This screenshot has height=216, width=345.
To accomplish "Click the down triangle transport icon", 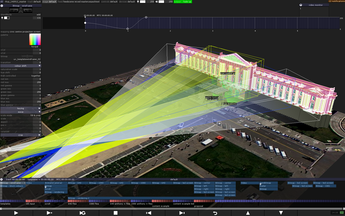I will 281,213.
